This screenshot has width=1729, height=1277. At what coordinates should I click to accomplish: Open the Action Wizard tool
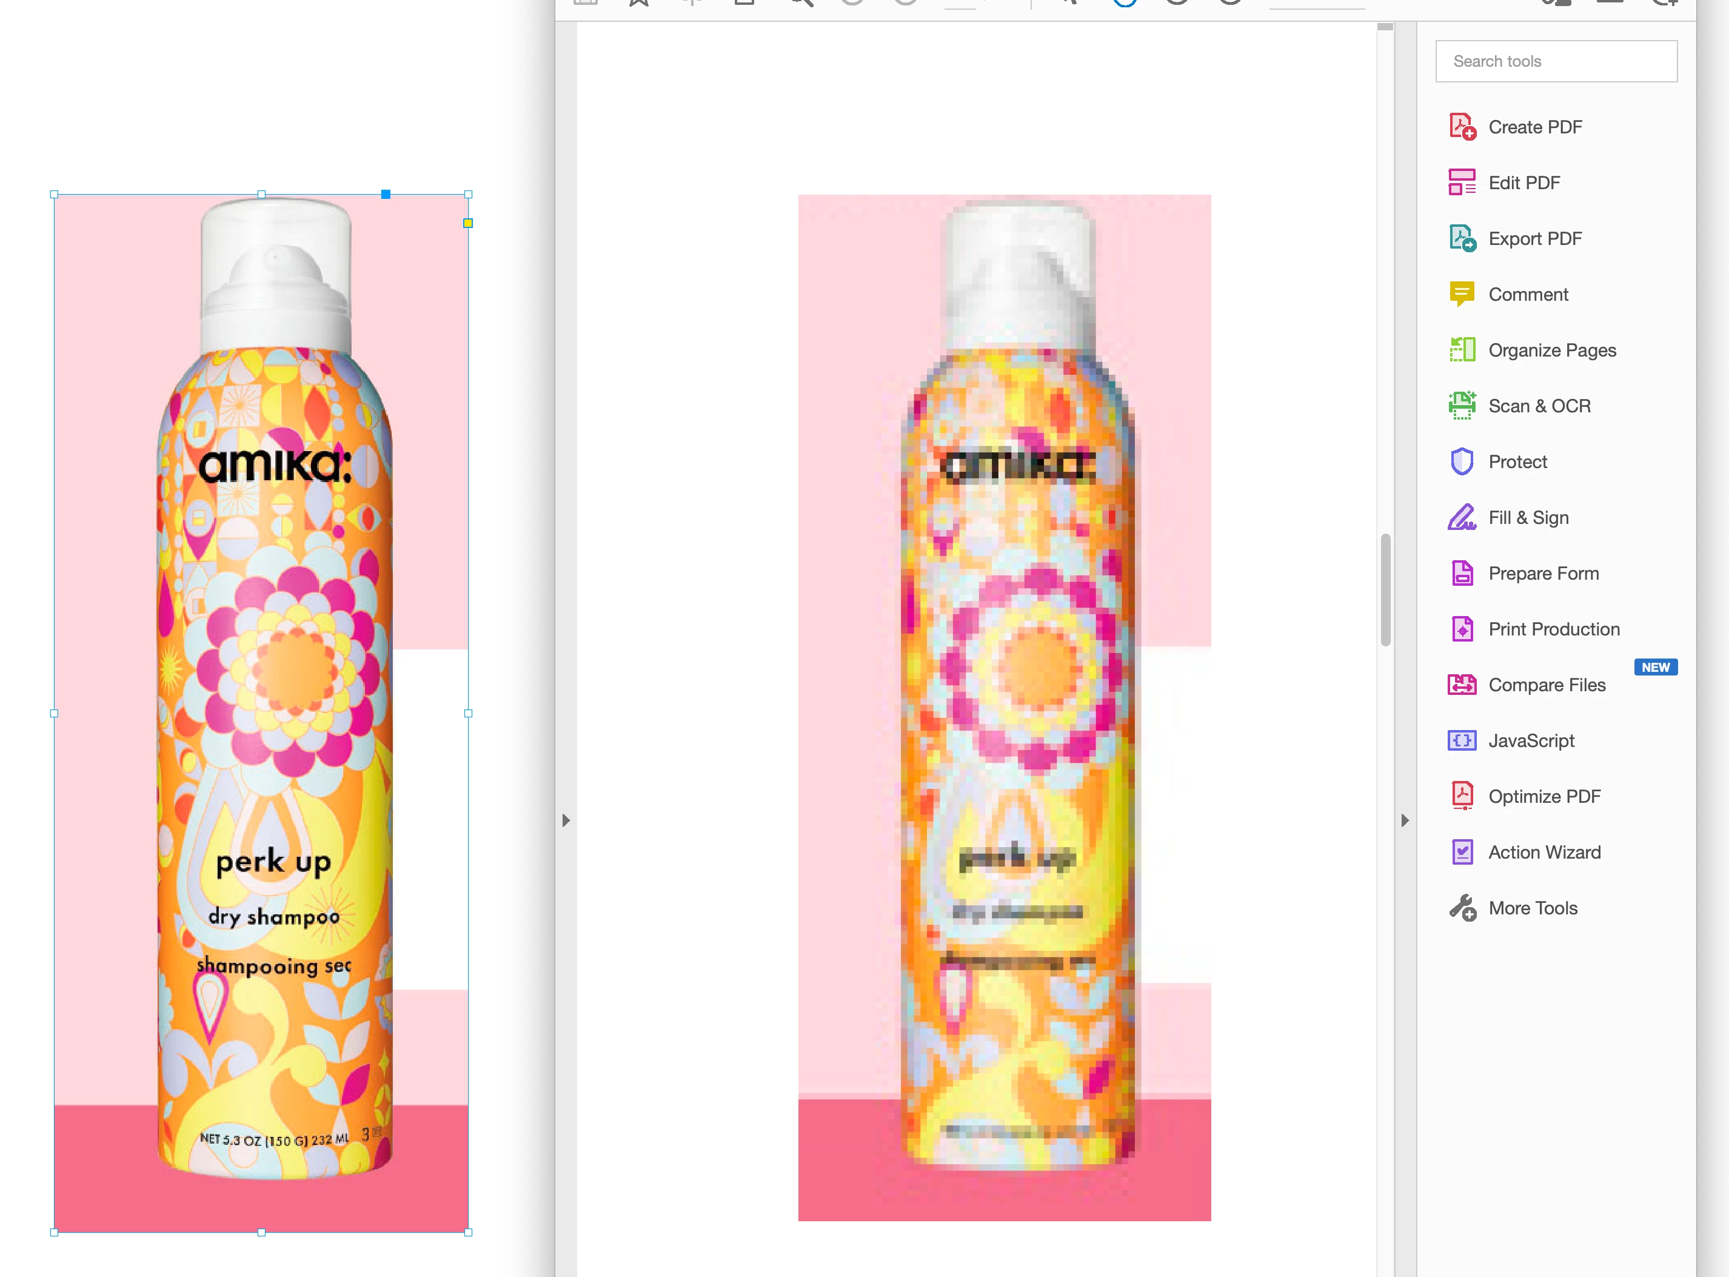[1543, 852]
